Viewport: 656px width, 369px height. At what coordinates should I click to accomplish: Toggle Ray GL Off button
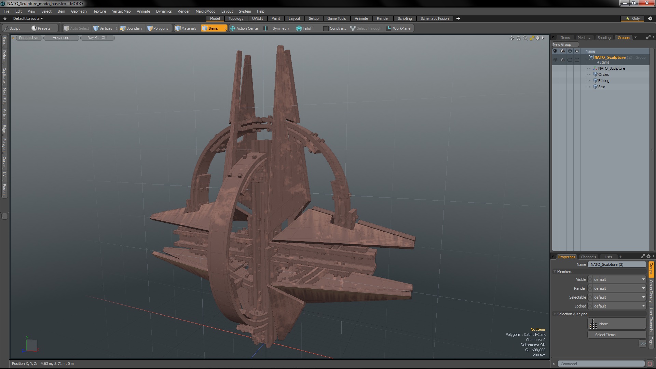(x=97, y=38)
